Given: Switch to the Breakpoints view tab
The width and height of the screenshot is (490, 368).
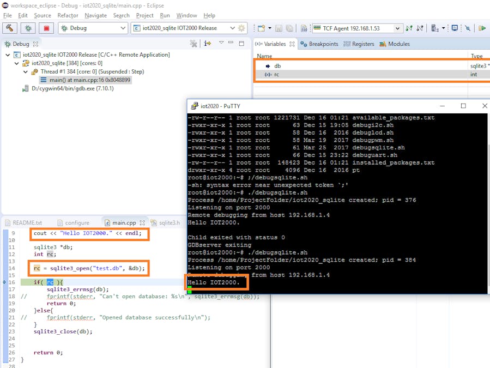Looking at the screenshot, I should click(324, 44).
